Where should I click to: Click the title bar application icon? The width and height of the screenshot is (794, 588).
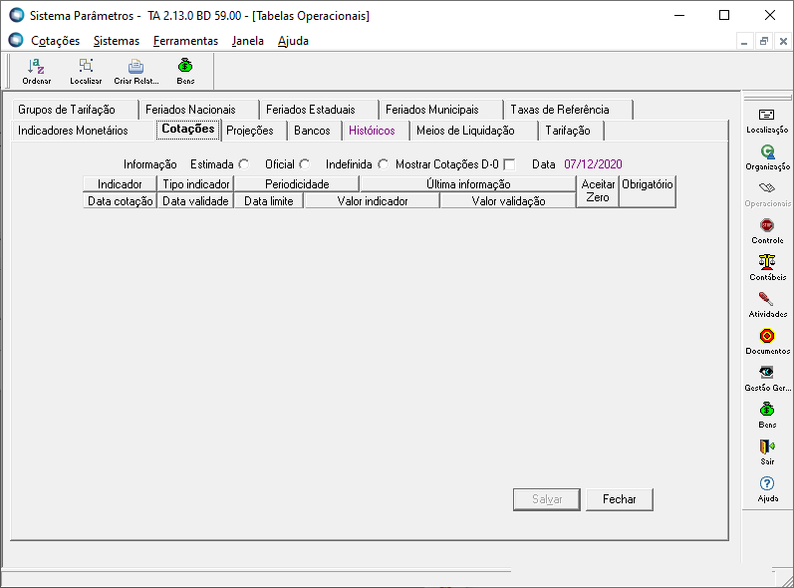pyautogui.click(x=17, y=15)
